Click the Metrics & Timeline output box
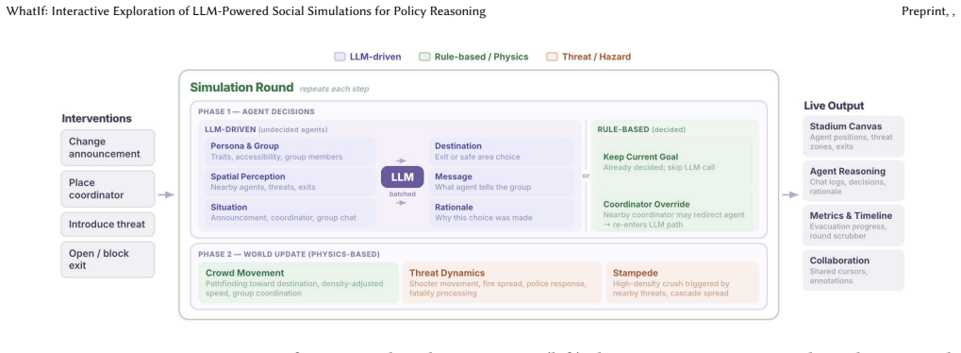961x353 pixels. pos(853,226)
